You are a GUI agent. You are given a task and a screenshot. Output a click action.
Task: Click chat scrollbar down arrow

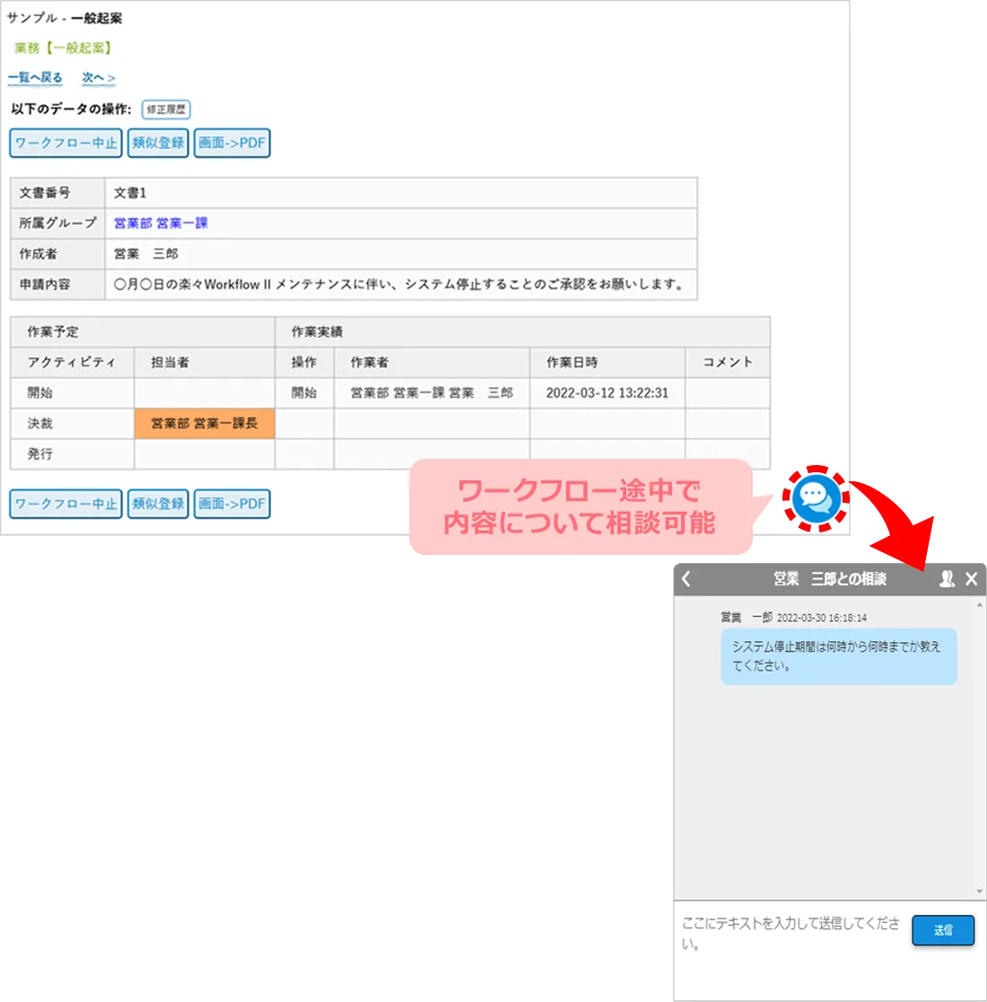pyautogui.click(x=979, y=891)
